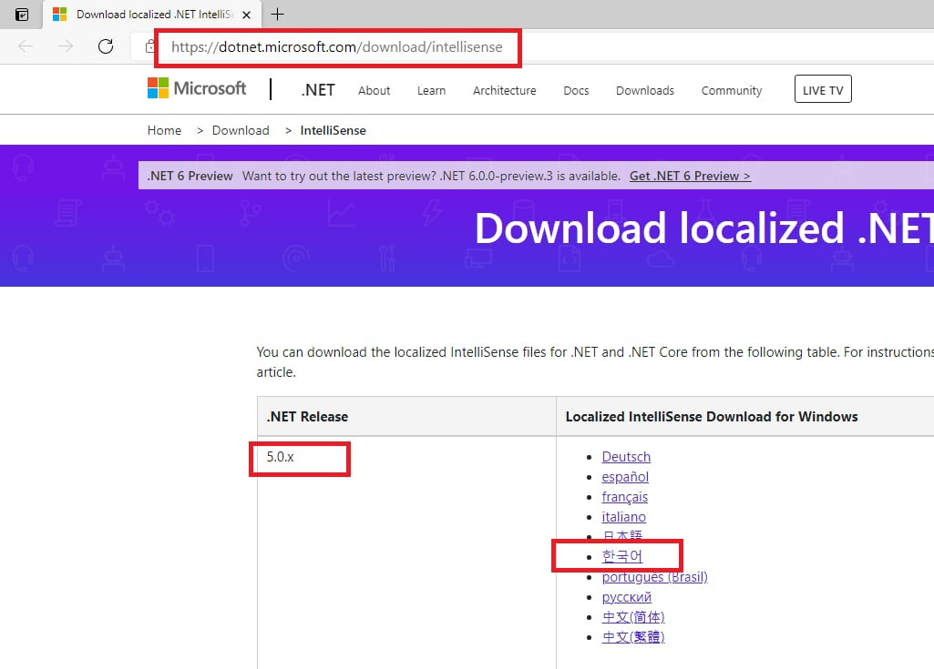This screenshot has width=934, height=669.
Task: Click the site lock icon
Action: click(x=150, y=46)
